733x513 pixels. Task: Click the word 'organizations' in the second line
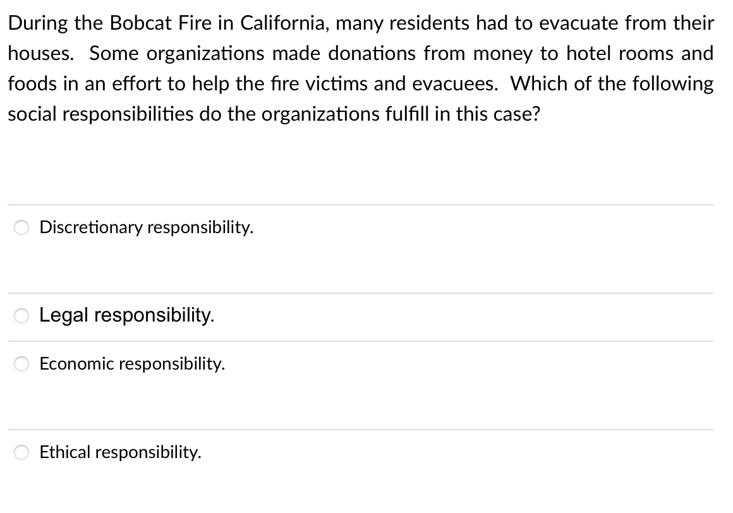[206, 54]
